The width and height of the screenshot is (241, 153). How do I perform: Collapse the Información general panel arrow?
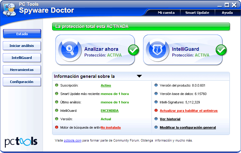pyautogui.click(x=139, y=76)
